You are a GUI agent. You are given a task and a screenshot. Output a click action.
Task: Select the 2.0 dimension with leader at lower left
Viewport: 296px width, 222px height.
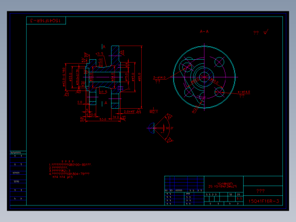[80, 102]
